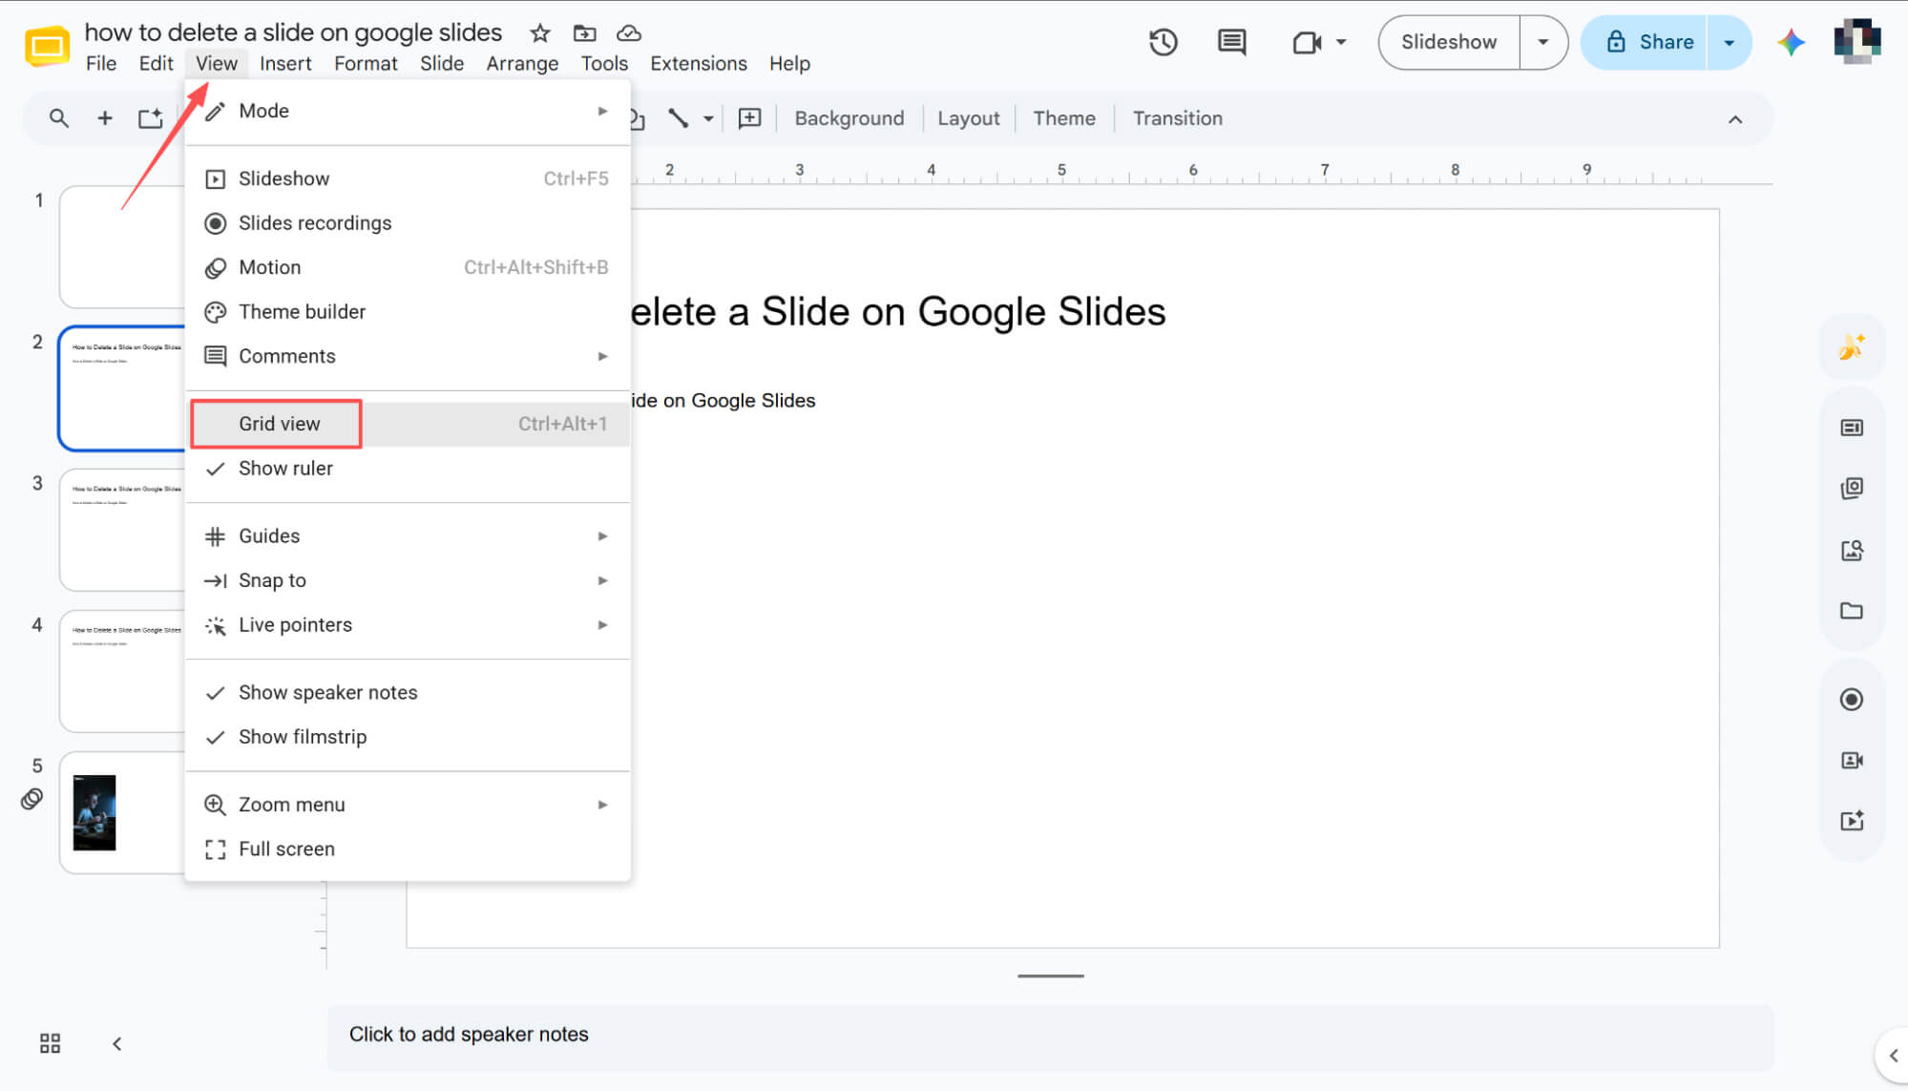The height and width of the screenshot is (1091, 1908).
Task: Check cloud save status icon
Action: coord(628,33)
